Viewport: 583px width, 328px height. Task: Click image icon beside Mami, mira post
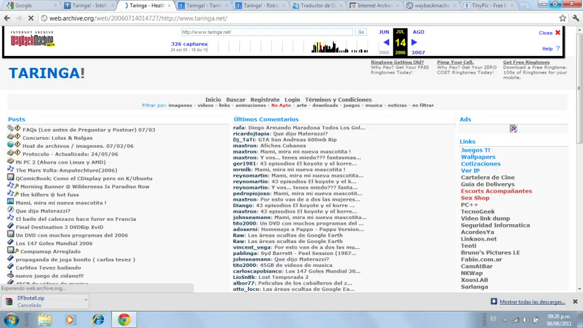[10, 202]
